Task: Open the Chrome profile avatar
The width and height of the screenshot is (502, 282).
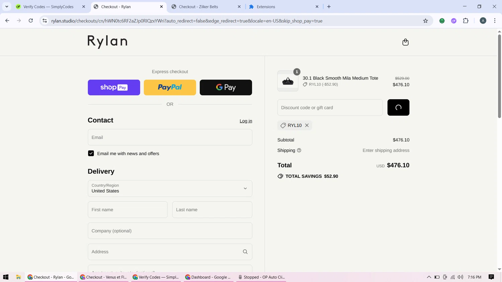Action: [483, 21]
